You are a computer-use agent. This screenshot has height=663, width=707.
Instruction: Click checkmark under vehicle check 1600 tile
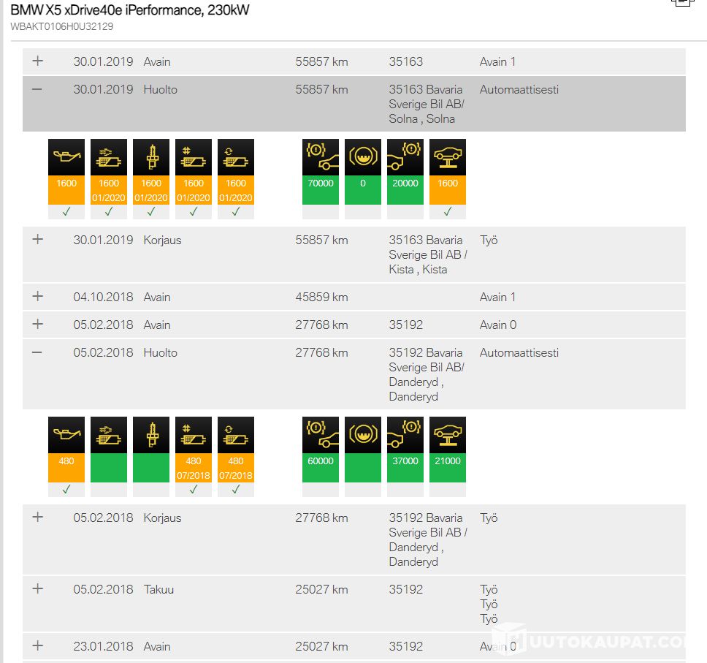pyautogui.click(x=448, y=211)
